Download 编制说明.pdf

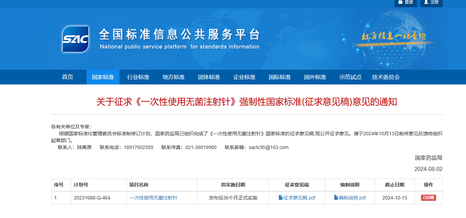click(351, 197)
